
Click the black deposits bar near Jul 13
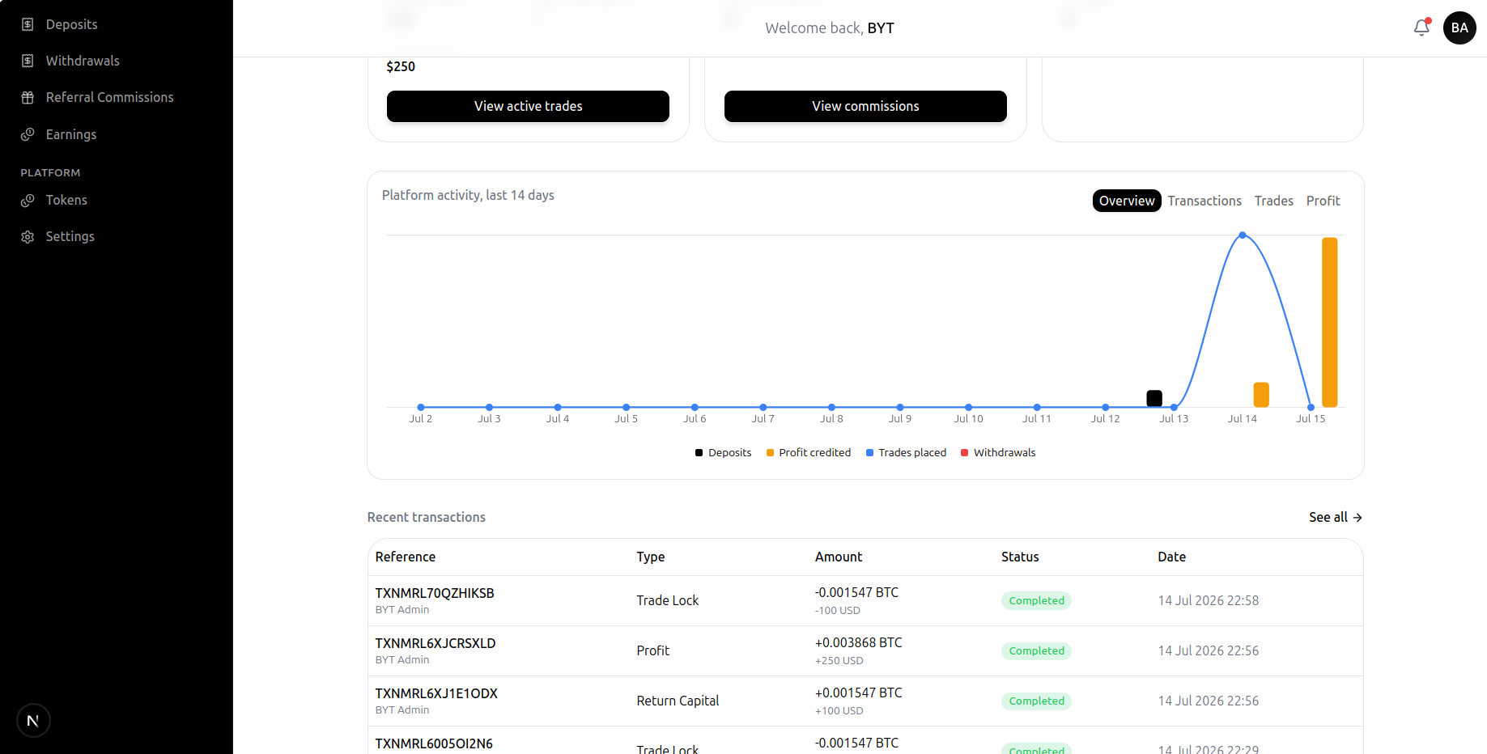[1154, 398]
